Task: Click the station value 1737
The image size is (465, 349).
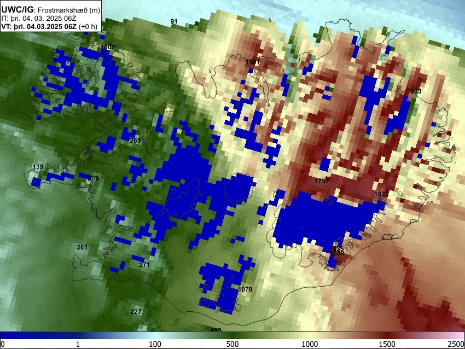Action: click(x=322, y=181)
